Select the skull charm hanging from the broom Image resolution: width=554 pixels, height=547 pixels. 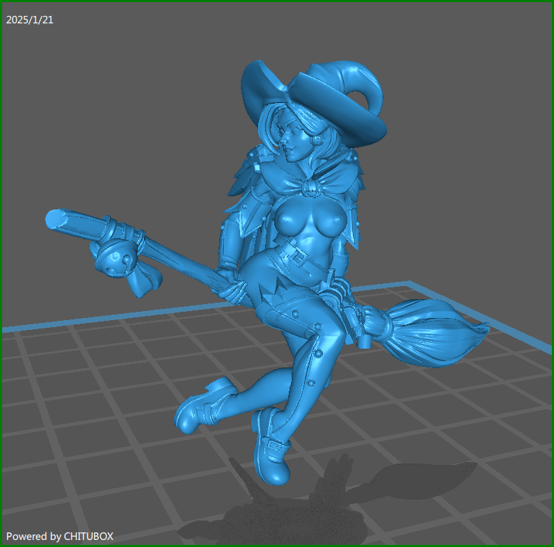(113, 260)
